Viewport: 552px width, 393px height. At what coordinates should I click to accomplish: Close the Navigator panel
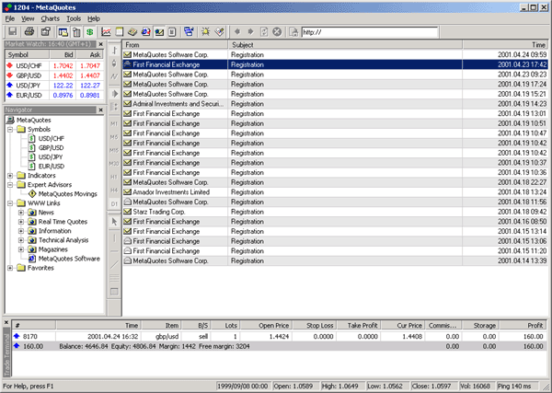click(100, 110)
